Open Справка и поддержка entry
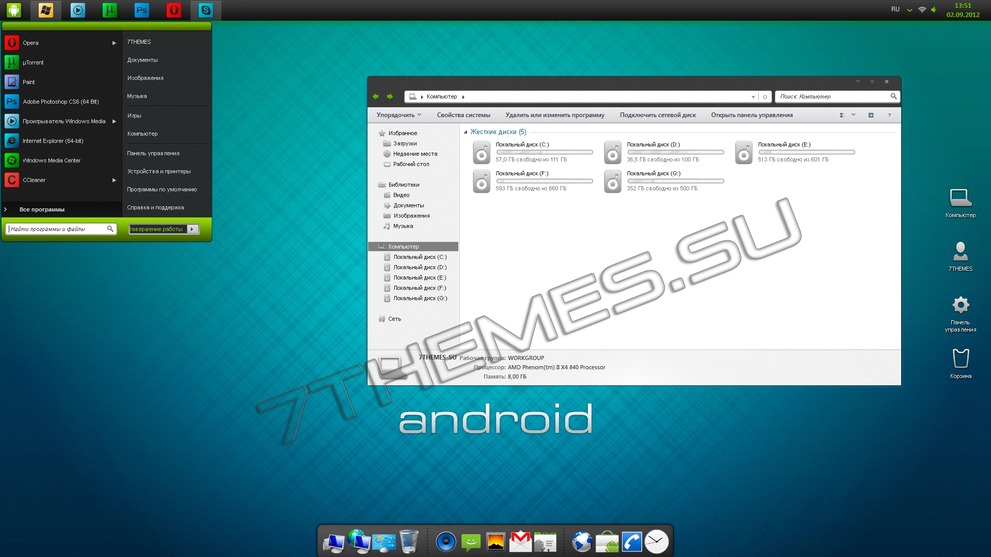Image resolution: width=991 pixels, height=557 pixels. pos(155,207)
